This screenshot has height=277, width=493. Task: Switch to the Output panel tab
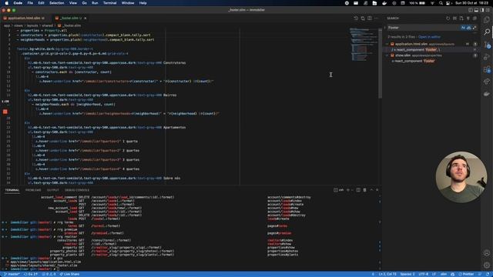[53, 190]
